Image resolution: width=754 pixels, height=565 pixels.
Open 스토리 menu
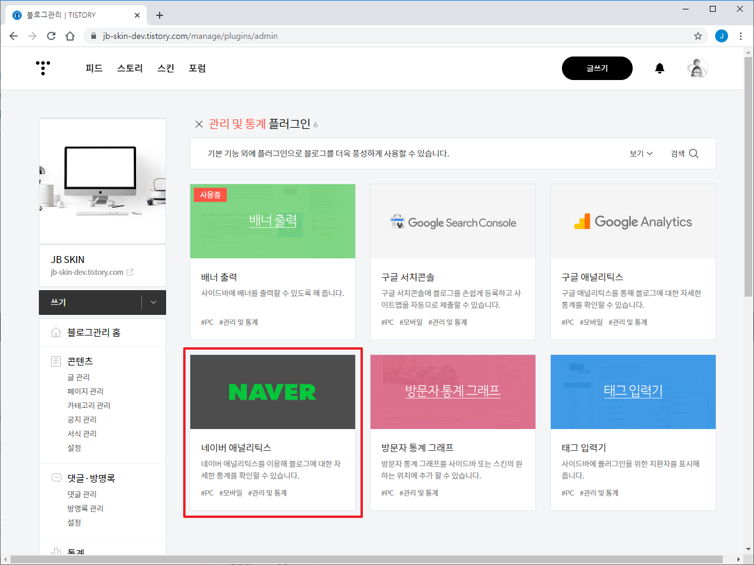tap(130, 68)
